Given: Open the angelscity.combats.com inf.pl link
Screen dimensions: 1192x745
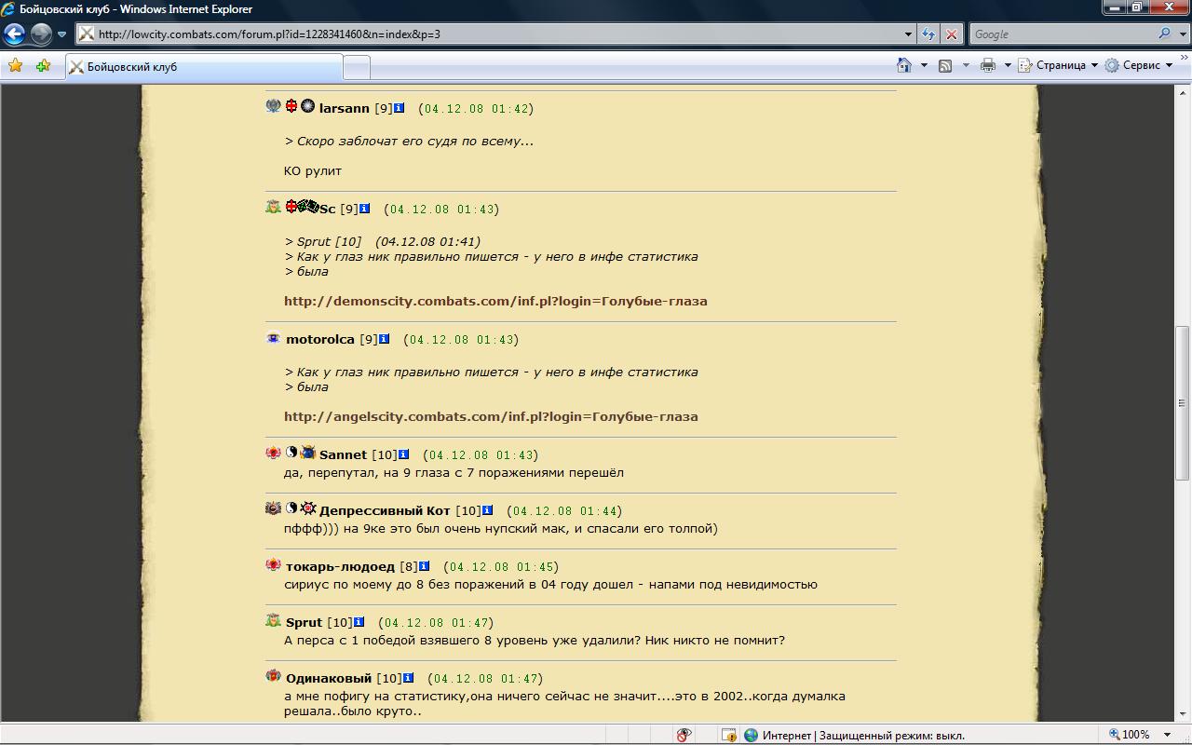Looking at the screenshot, I should [x=491, y=416].
